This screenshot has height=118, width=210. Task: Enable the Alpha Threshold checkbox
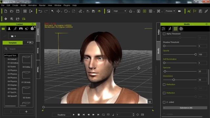click(164, 34)
